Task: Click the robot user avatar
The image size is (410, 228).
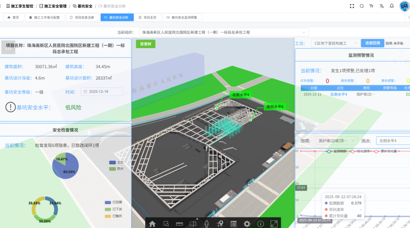Action: [405, 6]
